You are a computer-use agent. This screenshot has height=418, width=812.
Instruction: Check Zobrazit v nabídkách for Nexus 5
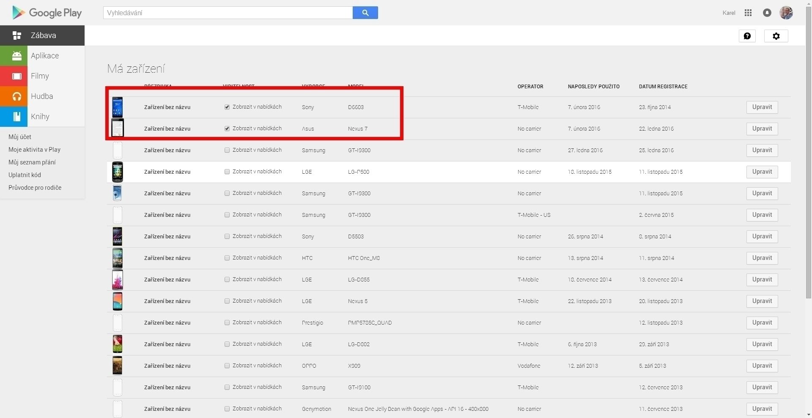coord(227,301)
